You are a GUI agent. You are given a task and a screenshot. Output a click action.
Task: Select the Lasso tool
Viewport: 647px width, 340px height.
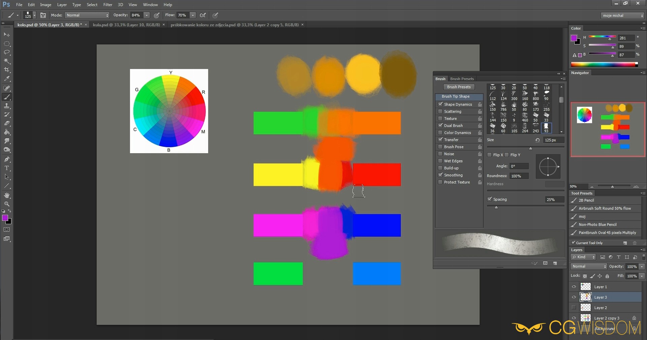click(x=7, y=52)
